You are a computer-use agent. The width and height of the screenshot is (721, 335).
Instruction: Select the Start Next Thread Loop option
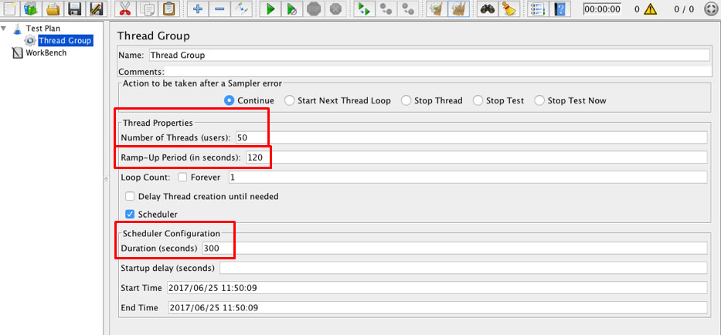tap(289, 100)
